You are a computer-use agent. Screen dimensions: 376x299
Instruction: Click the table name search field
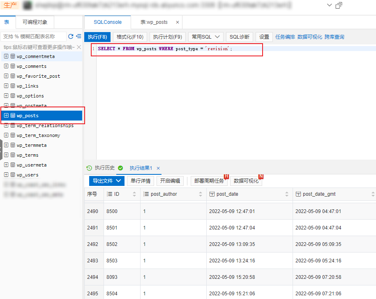pos(33,37)
